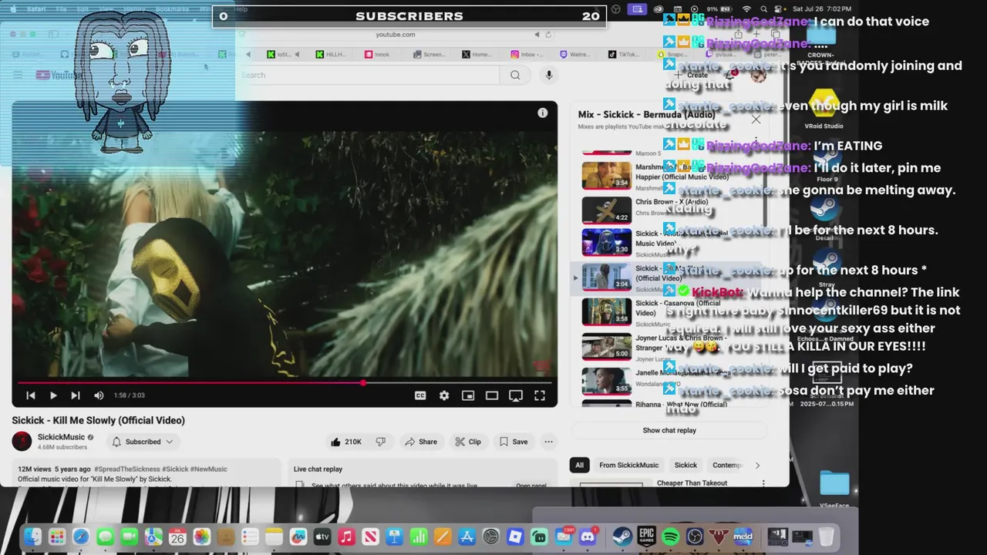Mute the video volume
Image resolution: width=987 pixels, height=555 pixels.
[99, 395]
